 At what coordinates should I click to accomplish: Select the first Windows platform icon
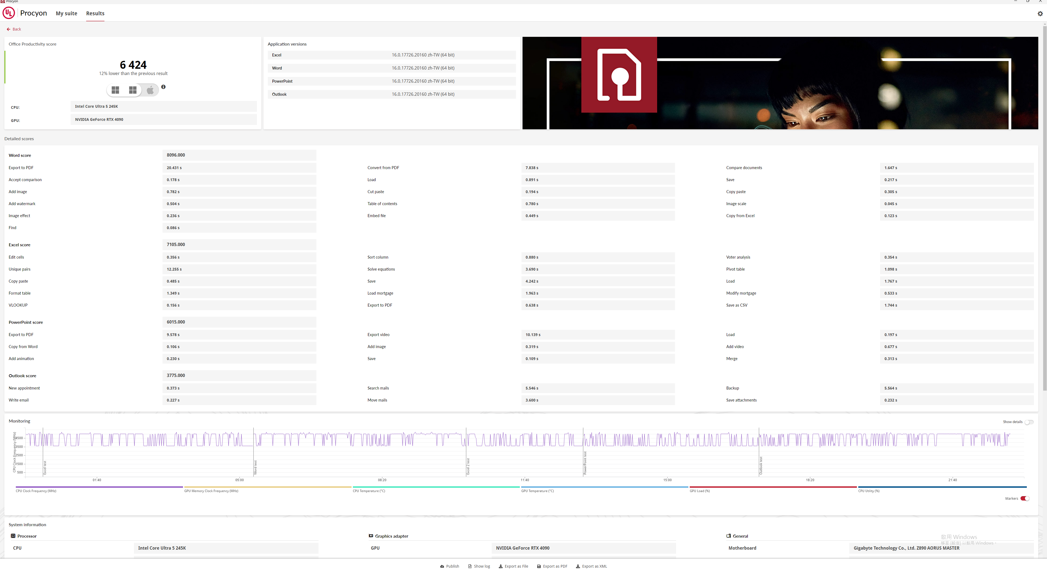coord(115,90)
